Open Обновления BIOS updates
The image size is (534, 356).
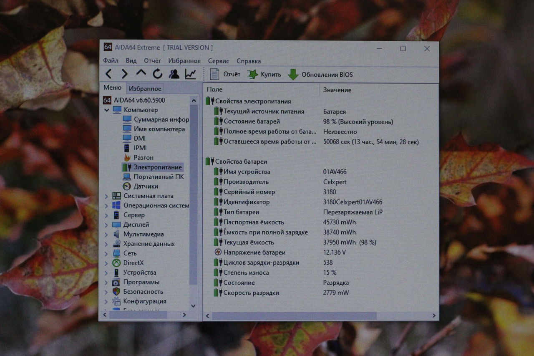pyautogui.click(x=320, y=75)
